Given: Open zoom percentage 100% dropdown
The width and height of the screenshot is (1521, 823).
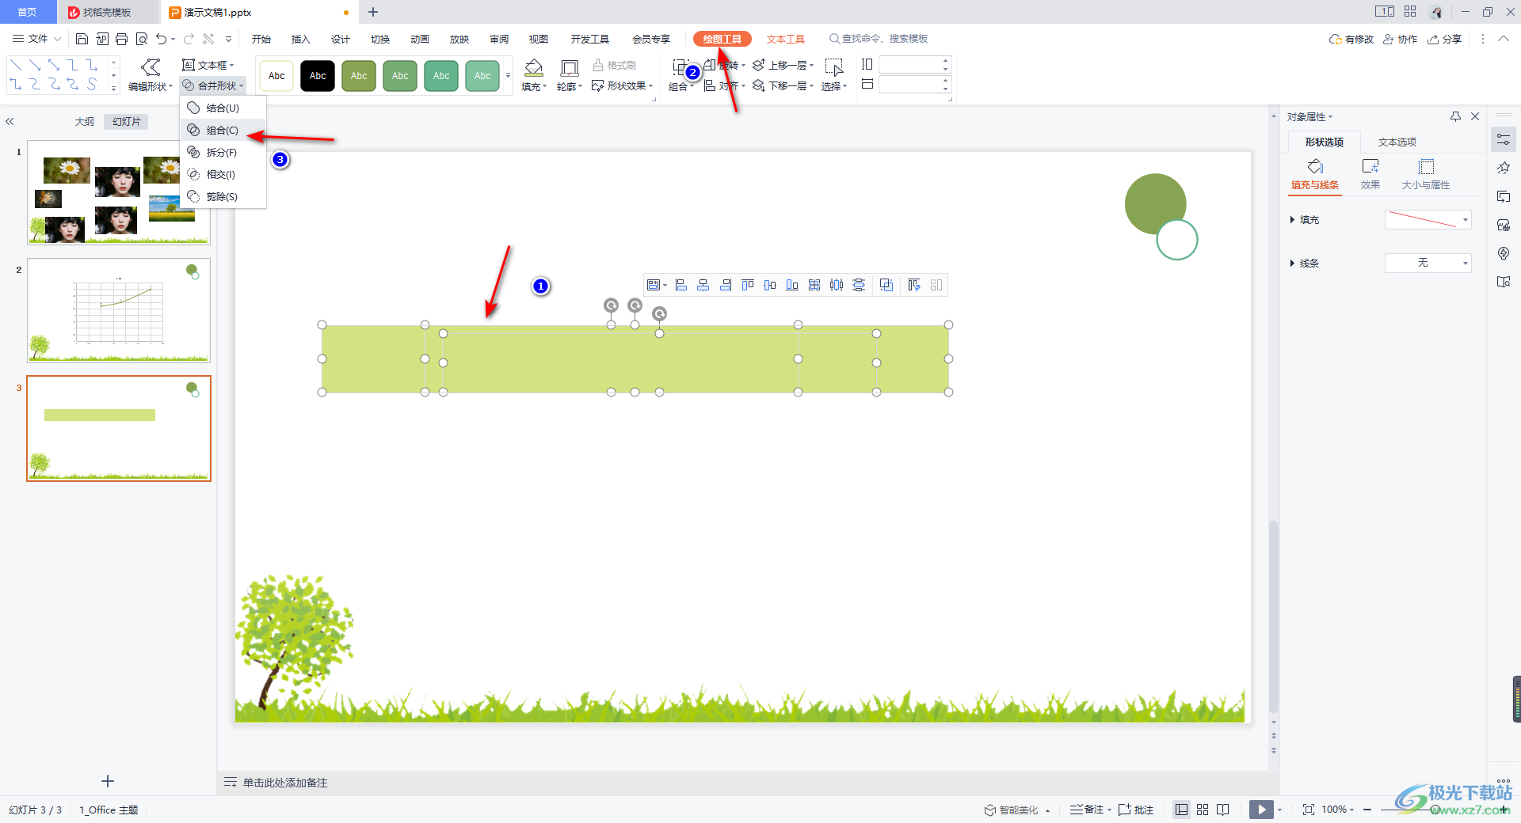Looking at the screenshot, I should 1337,810.
